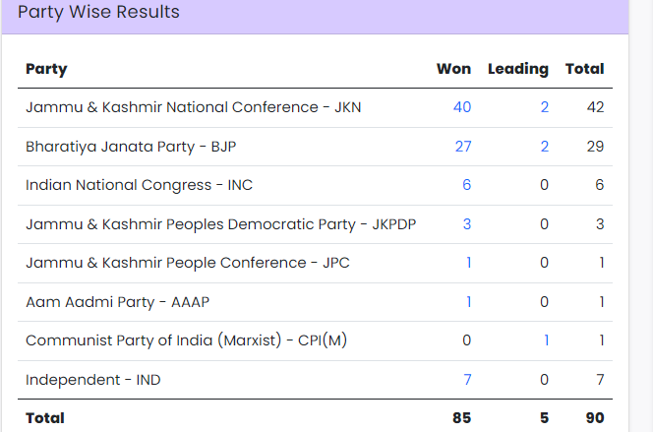This screenshot has width=653, height=432.
Task: Open BJP leading count 2 link
Action: (544, 147)
